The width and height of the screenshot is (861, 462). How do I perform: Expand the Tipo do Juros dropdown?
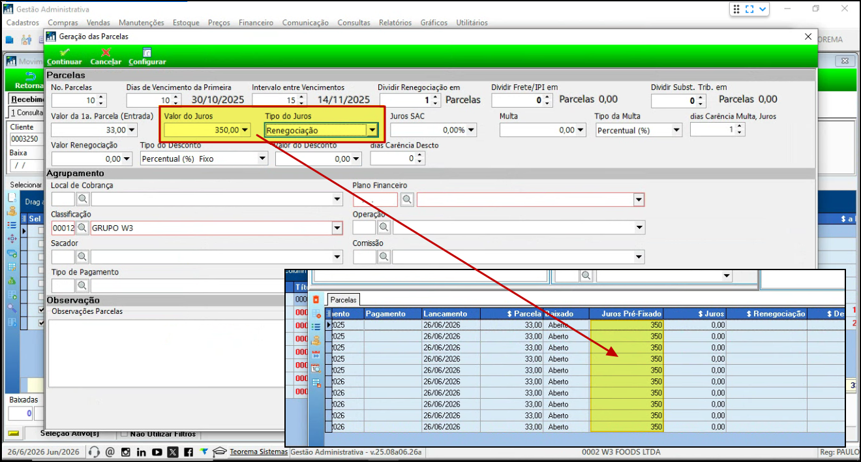point(372,130)
